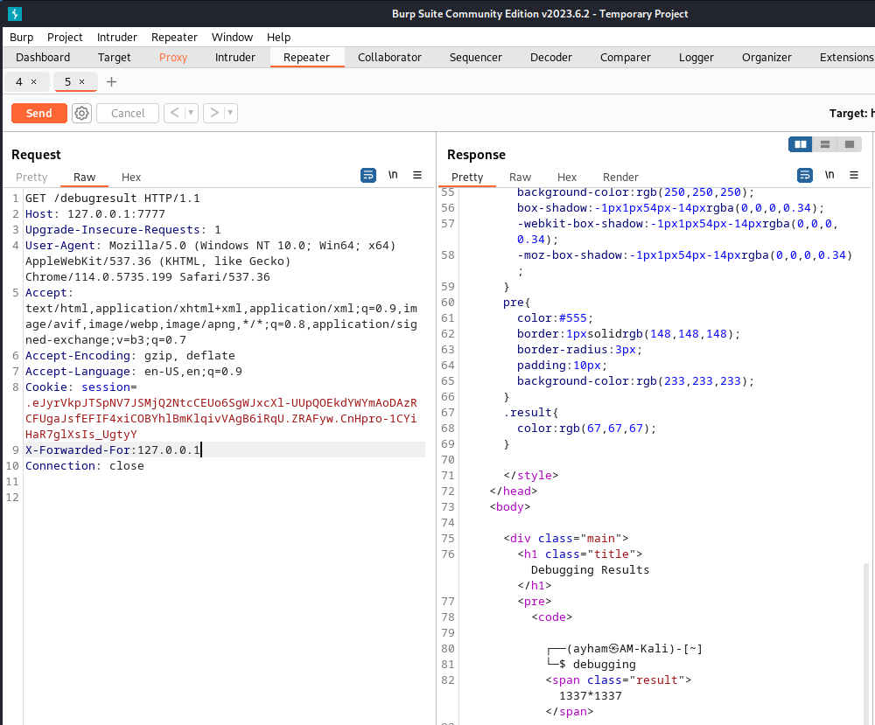The image size is (875, 725).
Task: Click the GET /debugresult request line
Action: click(x=112, y=198)
